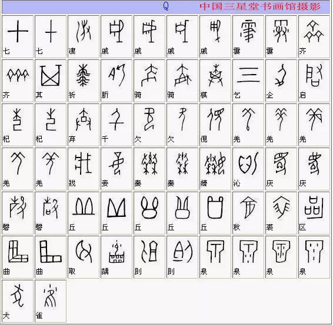Choose the 企 oracle glyph cell
The width and height of the screenshot is (333, 325).
pos(281,81)
